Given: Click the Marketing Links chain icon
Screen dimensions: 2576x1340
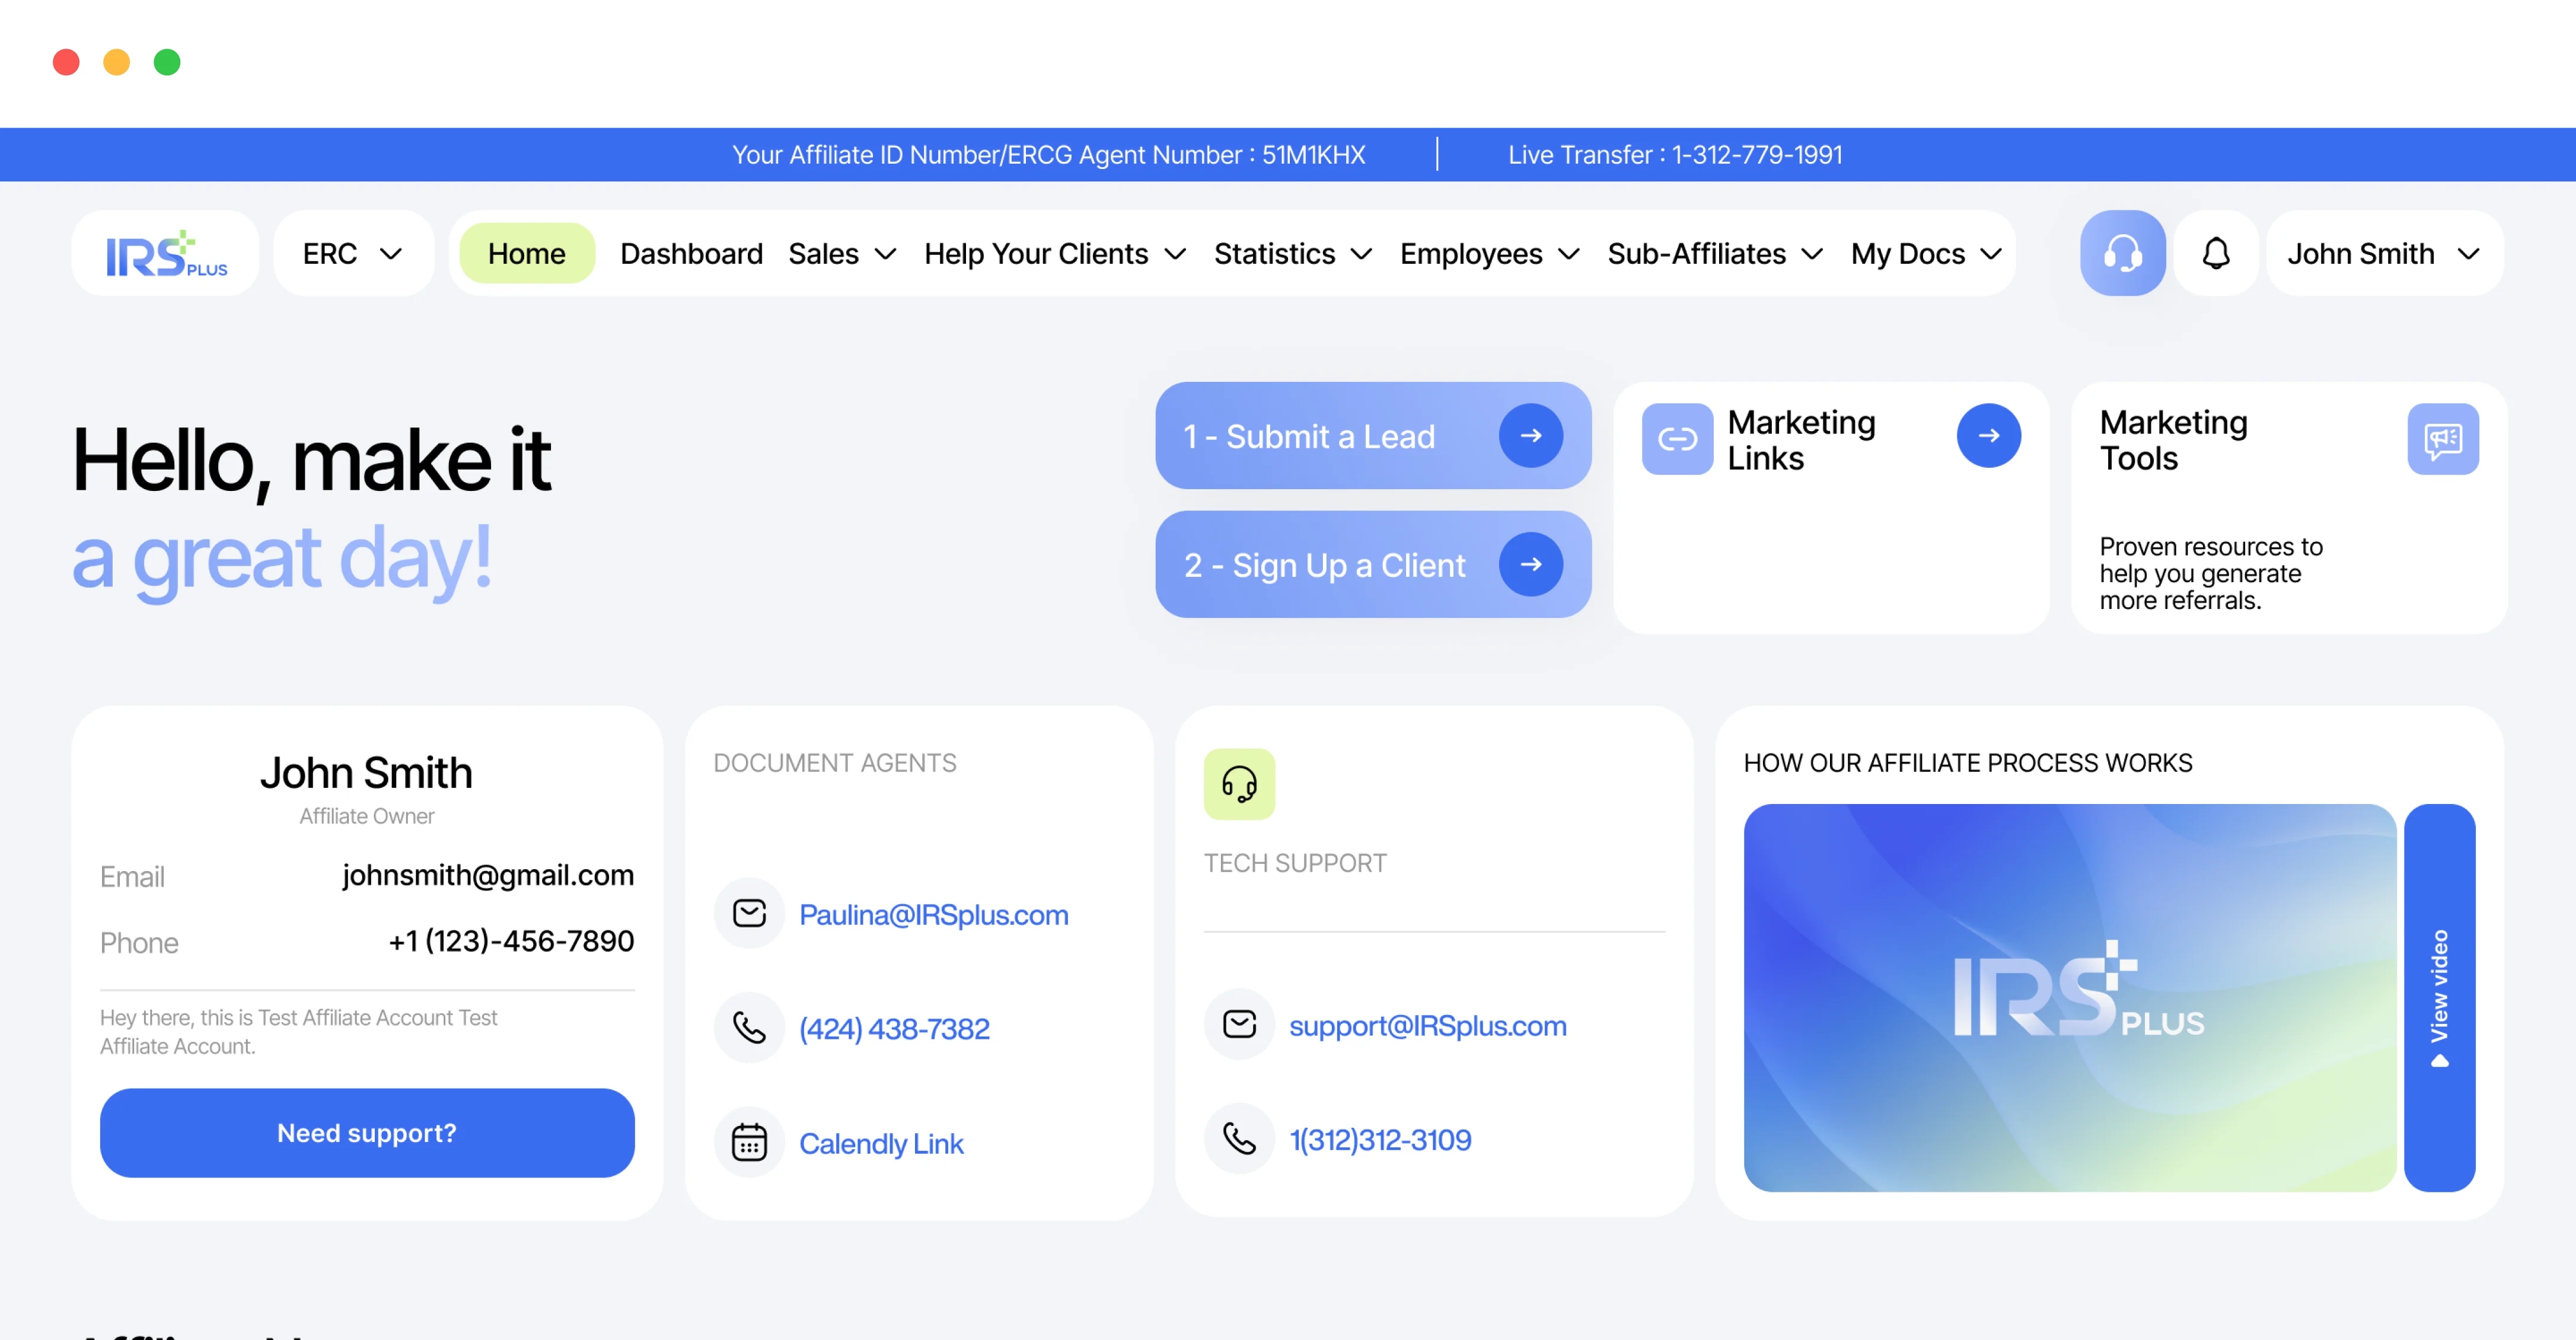Looking at the screenshot, I should (x=1677, y=439).
